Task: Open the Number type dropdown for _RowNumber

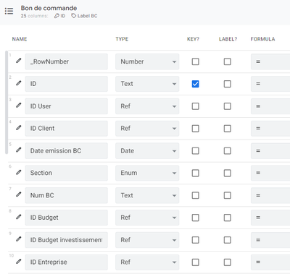Action: (147, 61)
